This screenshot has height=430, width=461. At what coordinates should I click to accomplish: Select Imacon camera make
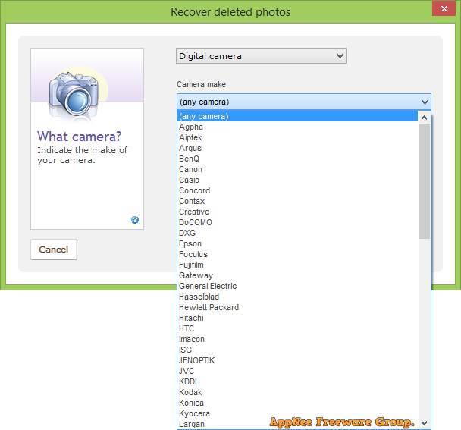(x=297, y=339)
